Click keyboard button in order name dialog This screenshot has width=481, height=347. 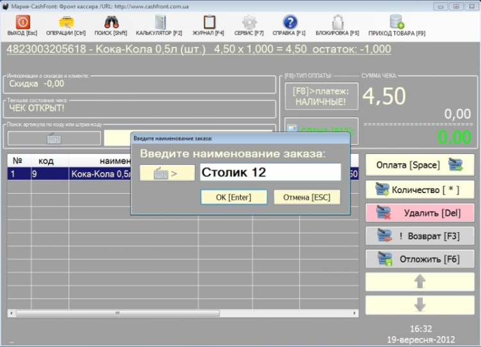tap(167, 173)
